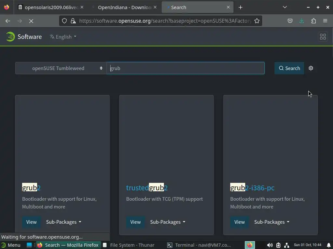Open the list all tabs chevron
Viewport: 333px width, 249px height.
[285, 7]
